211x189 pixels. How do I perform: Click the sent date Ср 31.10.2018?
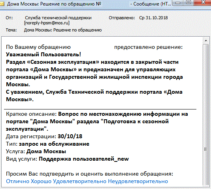click(x=153, y=18)
